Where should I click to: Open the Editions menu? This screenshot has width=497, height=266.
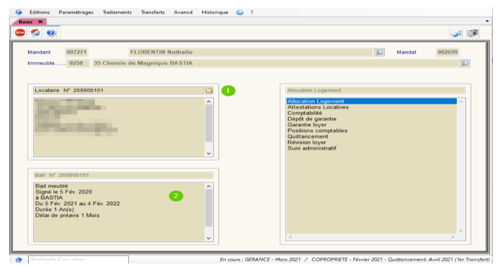tap(39, 12)
